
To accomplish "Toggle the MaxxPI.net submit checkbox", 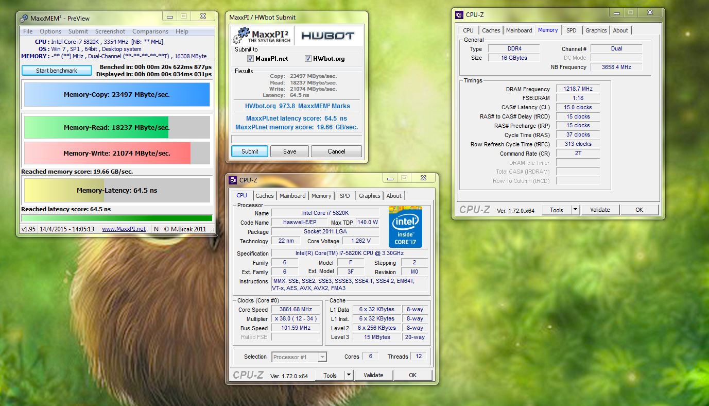I will 251,59.
